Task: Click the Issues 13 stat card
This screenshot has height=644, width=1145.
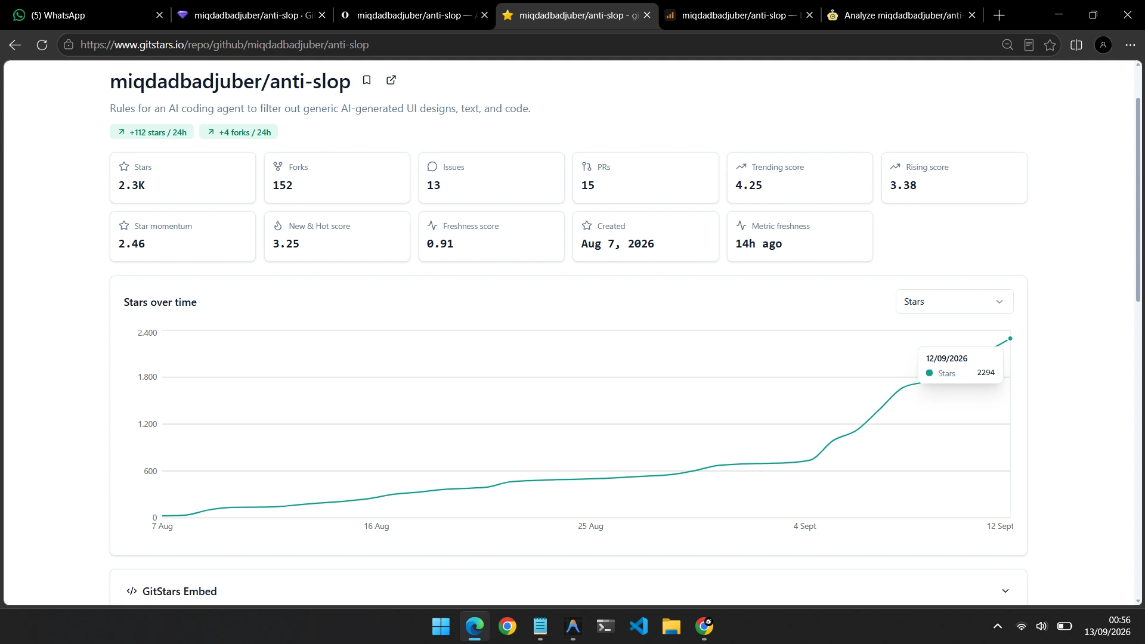Action: (x=491, y=178)
